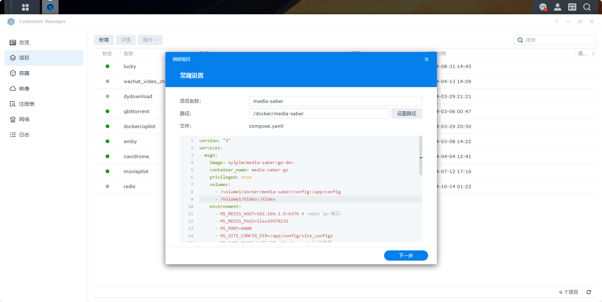Image resolution: width=602 pixels, height=302 pixels.
Task: Open the help question mark icon
Action: (557, 22)
